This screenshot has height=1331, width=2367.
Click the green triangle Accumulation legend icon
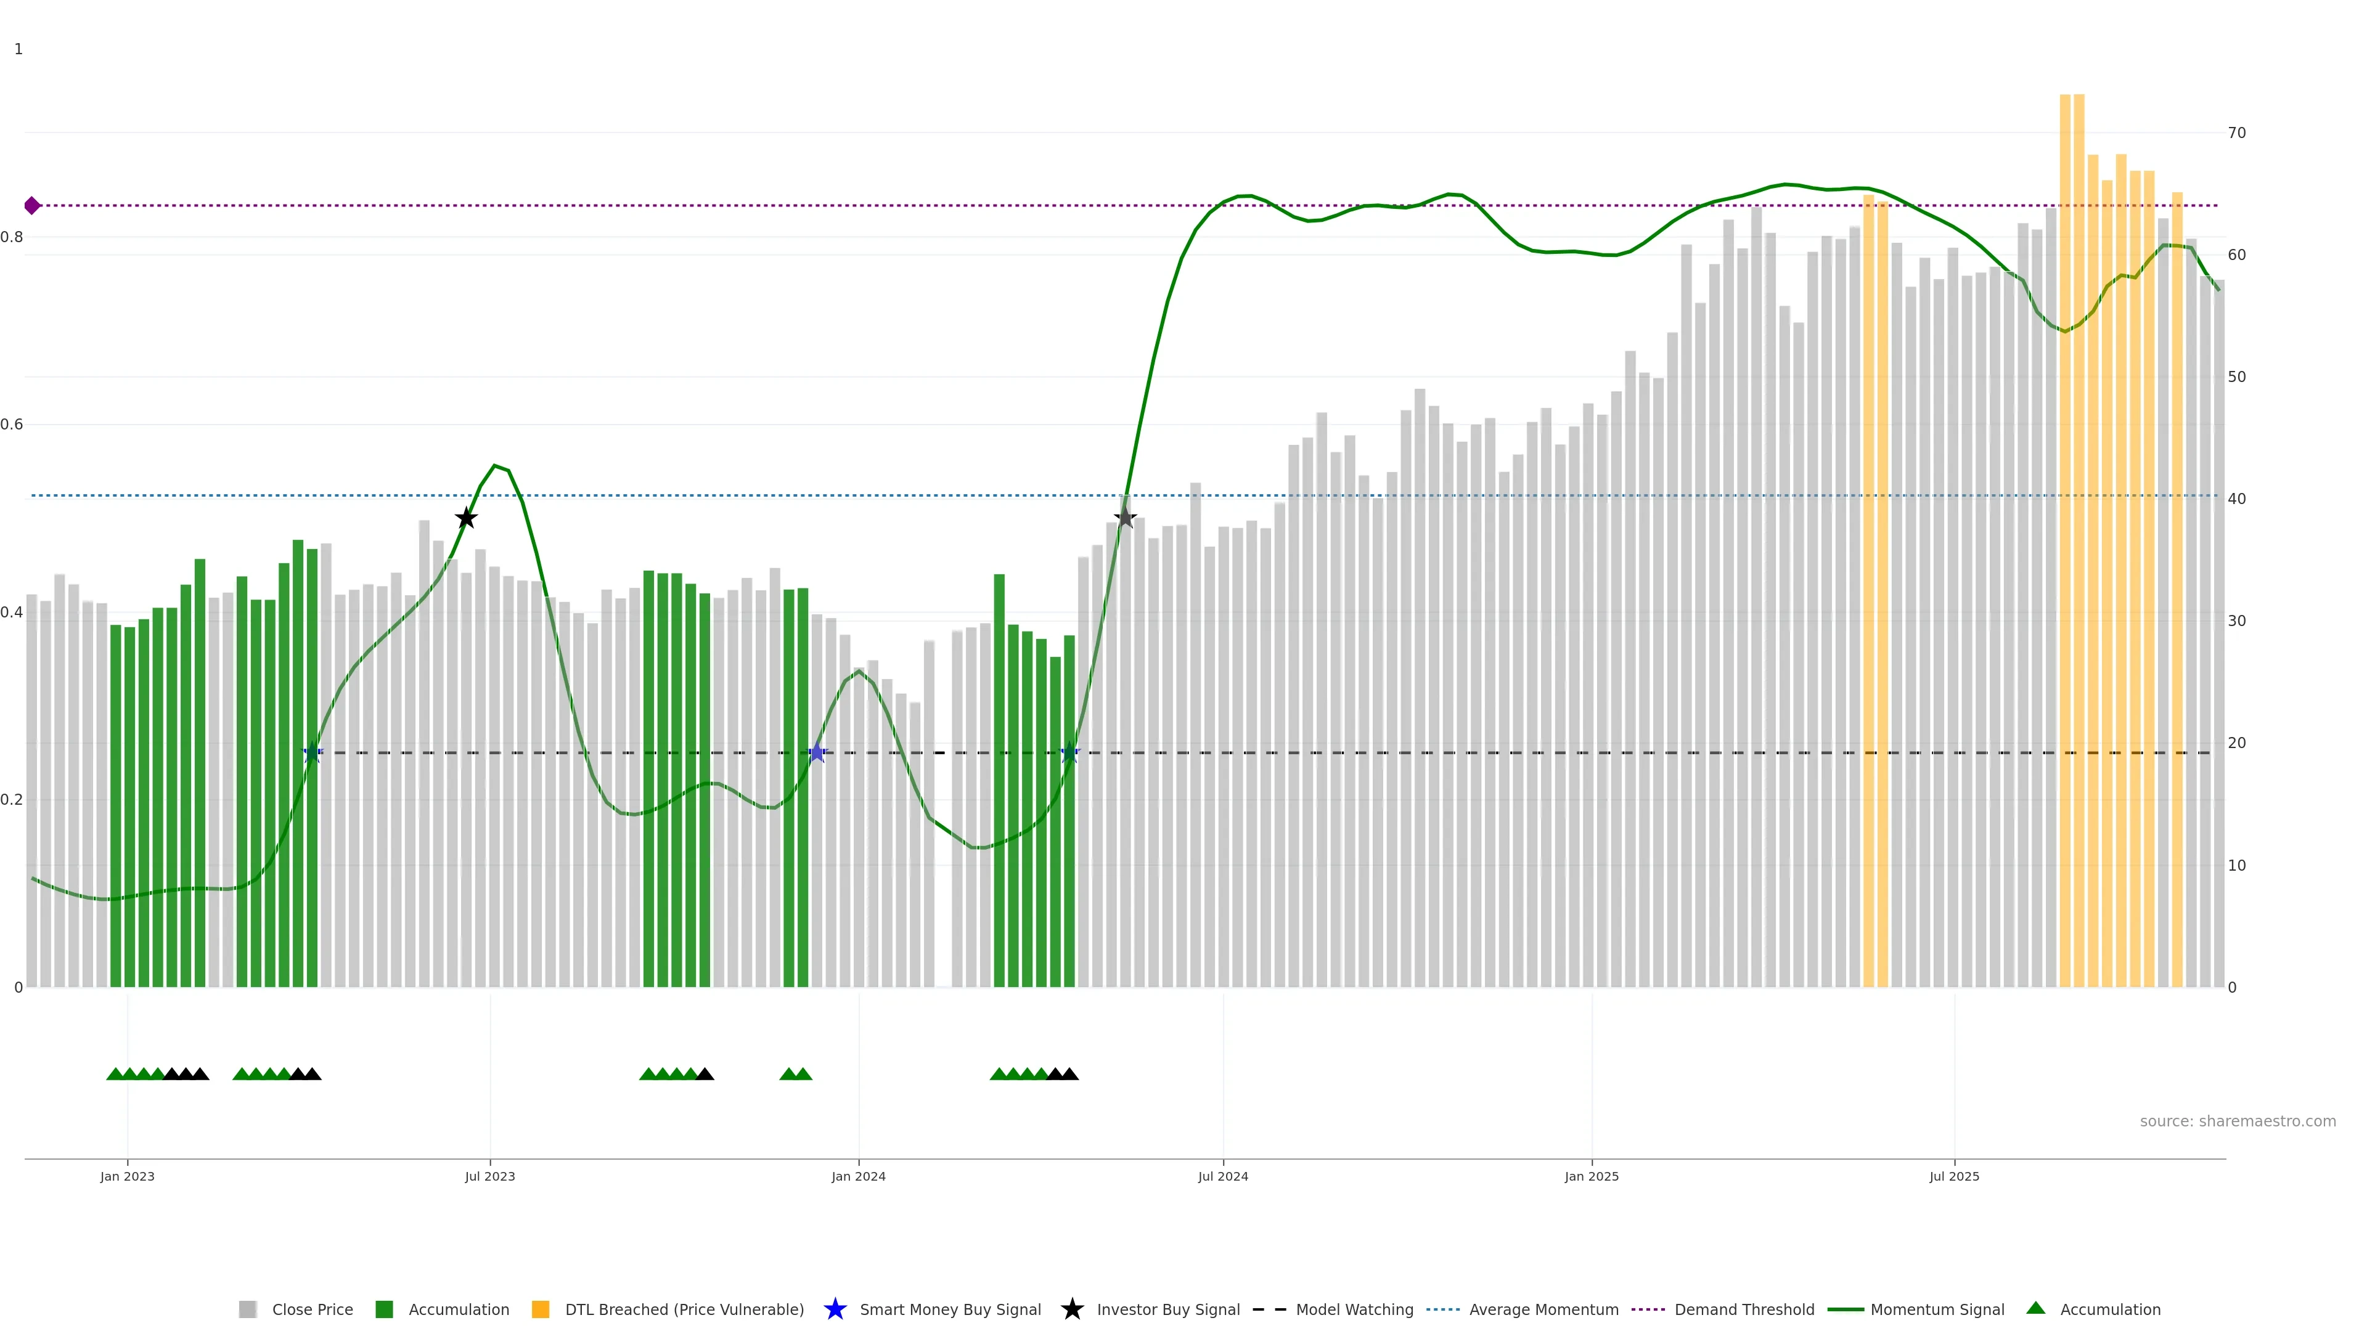pos(2035,1308)
